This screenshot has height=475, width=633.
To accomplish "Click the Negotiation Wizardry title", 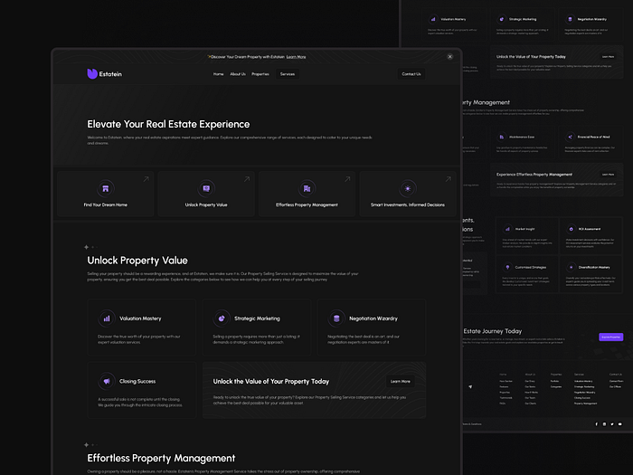I will [373, 318].
